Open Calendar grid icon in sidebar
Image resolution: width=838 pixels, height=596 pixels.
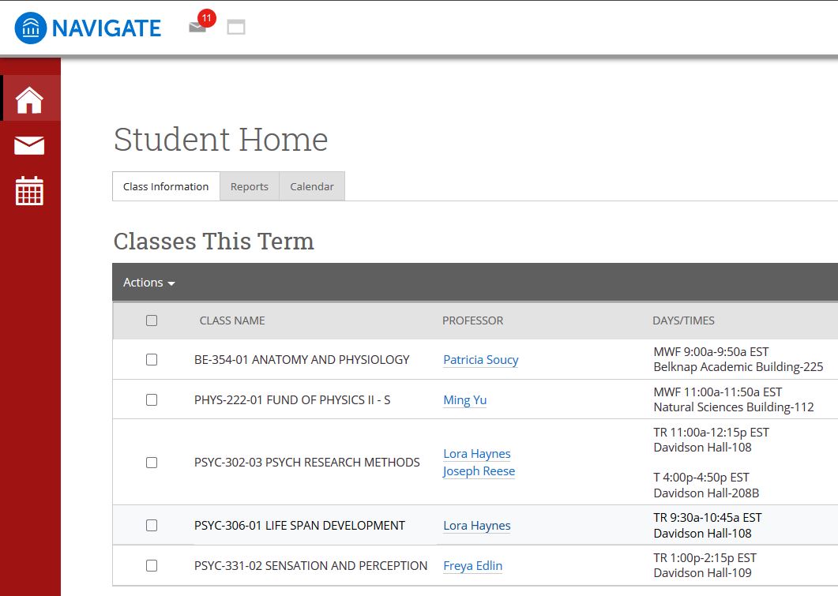(x=30, y=191)
